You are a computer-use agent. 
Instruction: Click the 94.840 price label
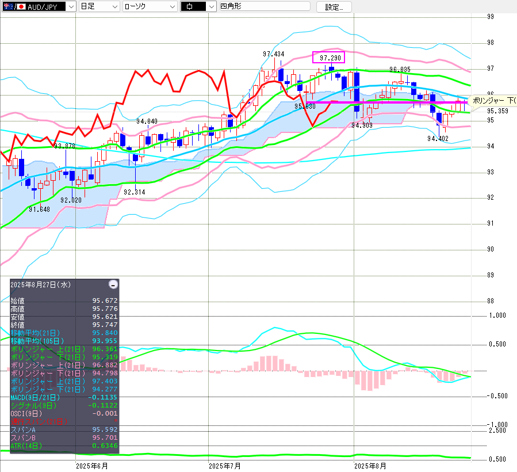click(x=147, y=121)
